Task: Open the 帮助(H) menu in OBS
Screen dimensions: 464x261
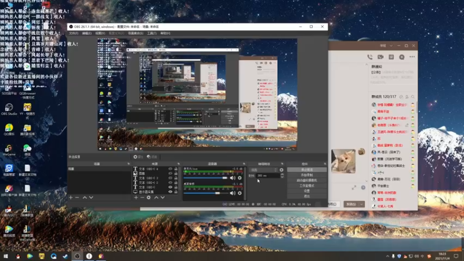Action: tap(165, 33)
